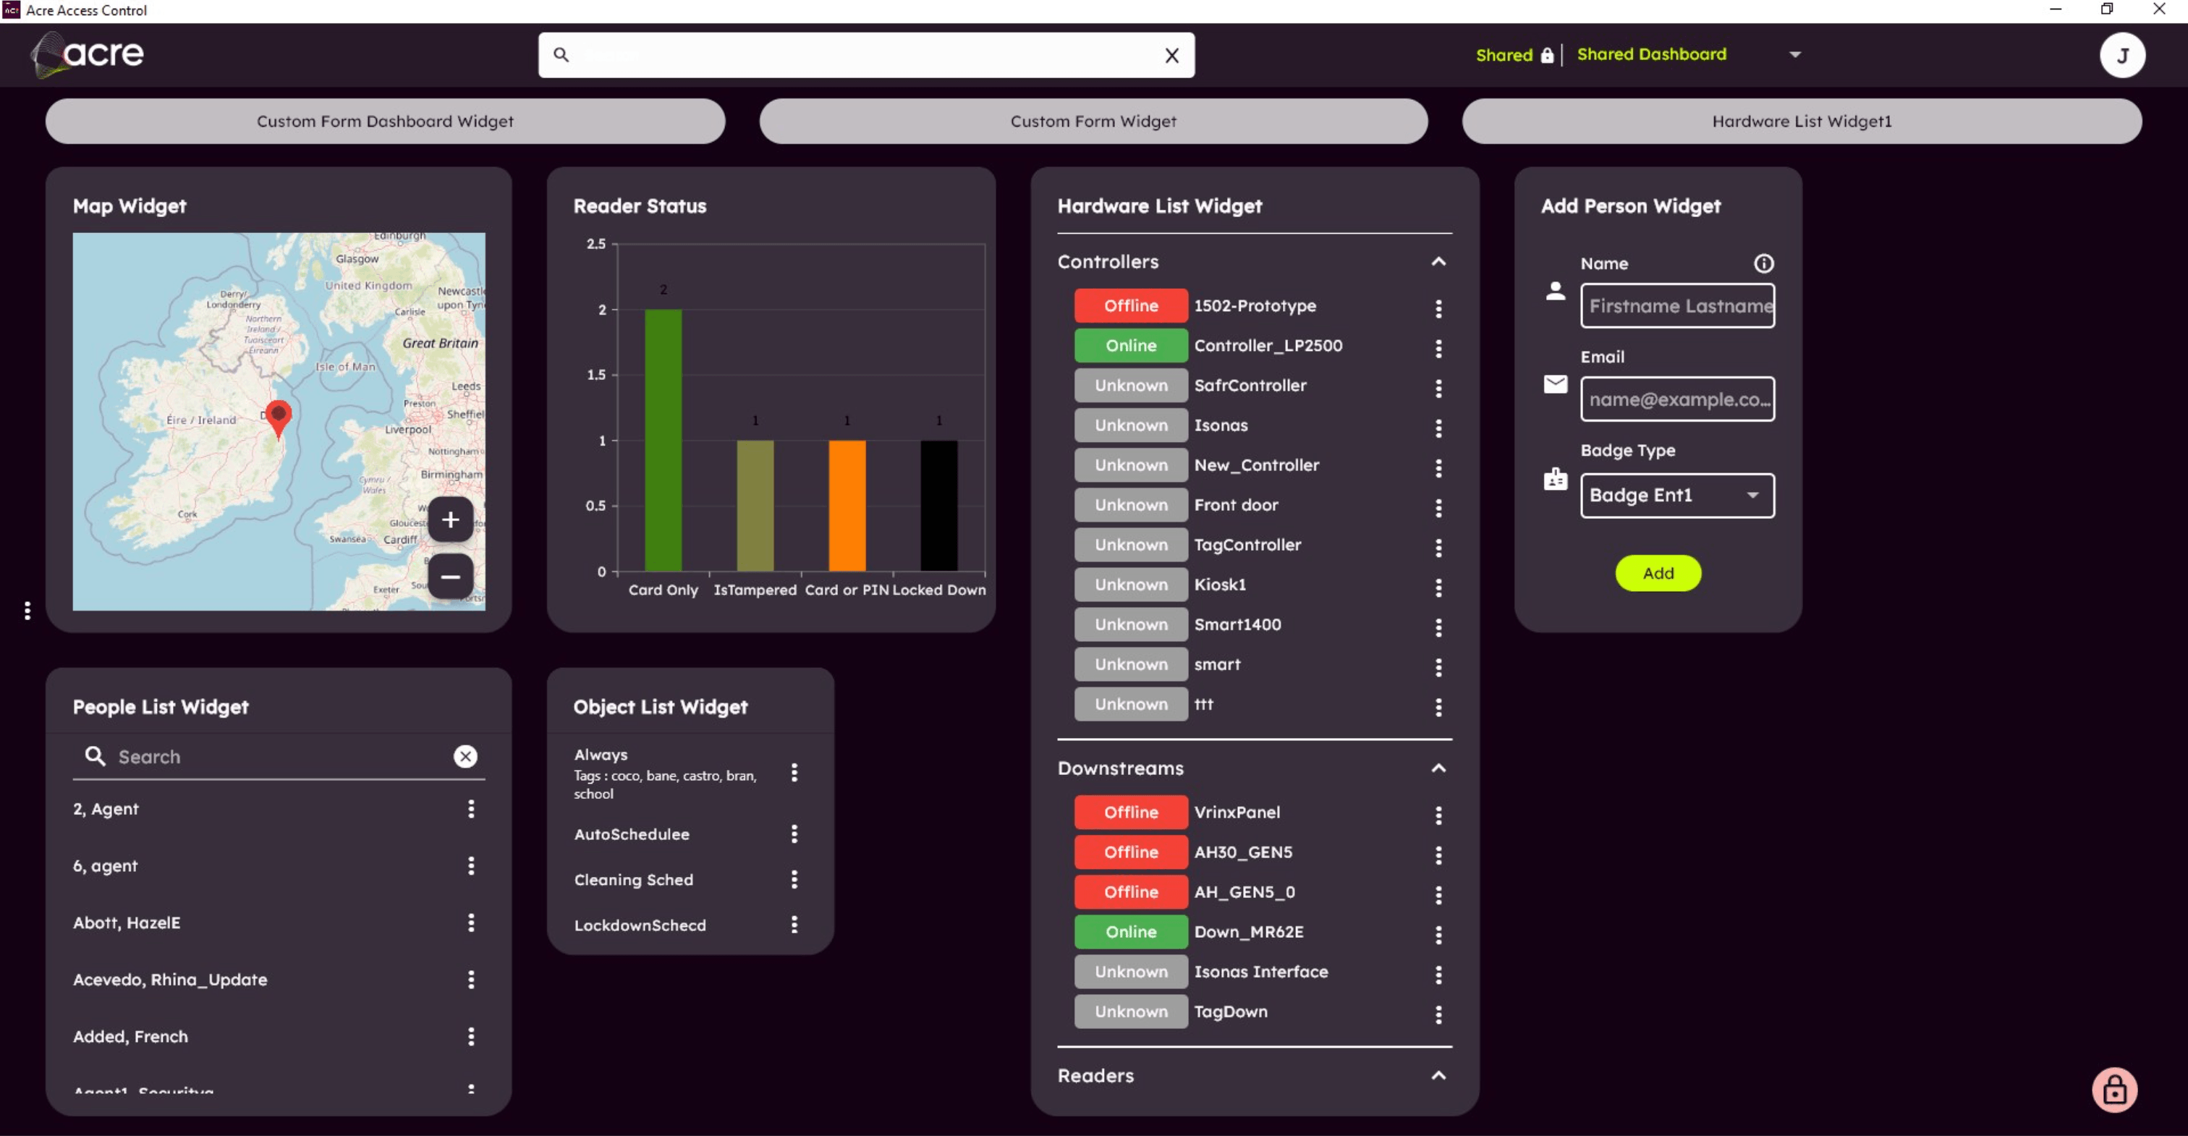The width and height of the screenshot is (2188, 1136).
Task: Click the Email input field
Action: (x=1676, y=399)
